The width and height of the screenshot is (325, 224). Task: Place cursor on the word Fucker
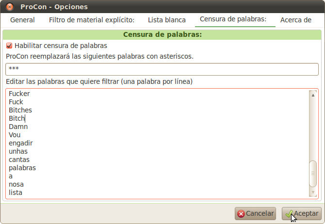click(x=19, y=94)
